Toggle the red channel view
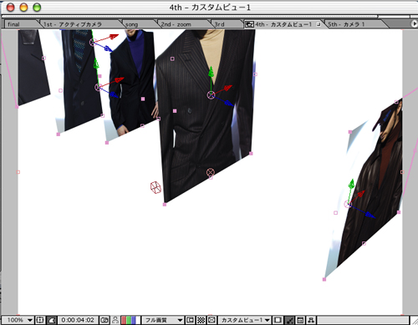418x325 pixels. point(124,320)
